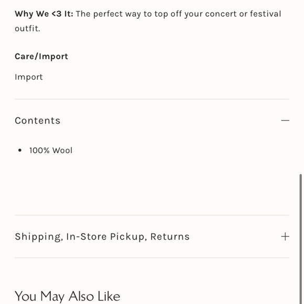Click the Import text under Care/Import

[x=29, y=77]
